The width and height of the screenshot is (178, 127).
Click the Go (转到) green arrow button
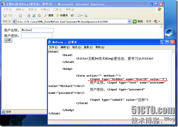click(138, 21)
